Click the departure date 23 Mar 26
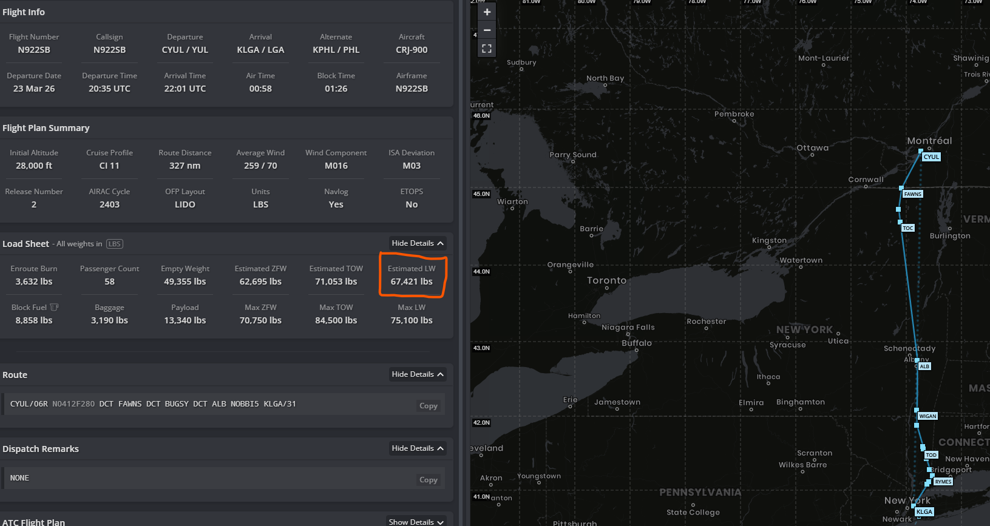This screenshot has height=526, width=990. [x=34, y=89]
